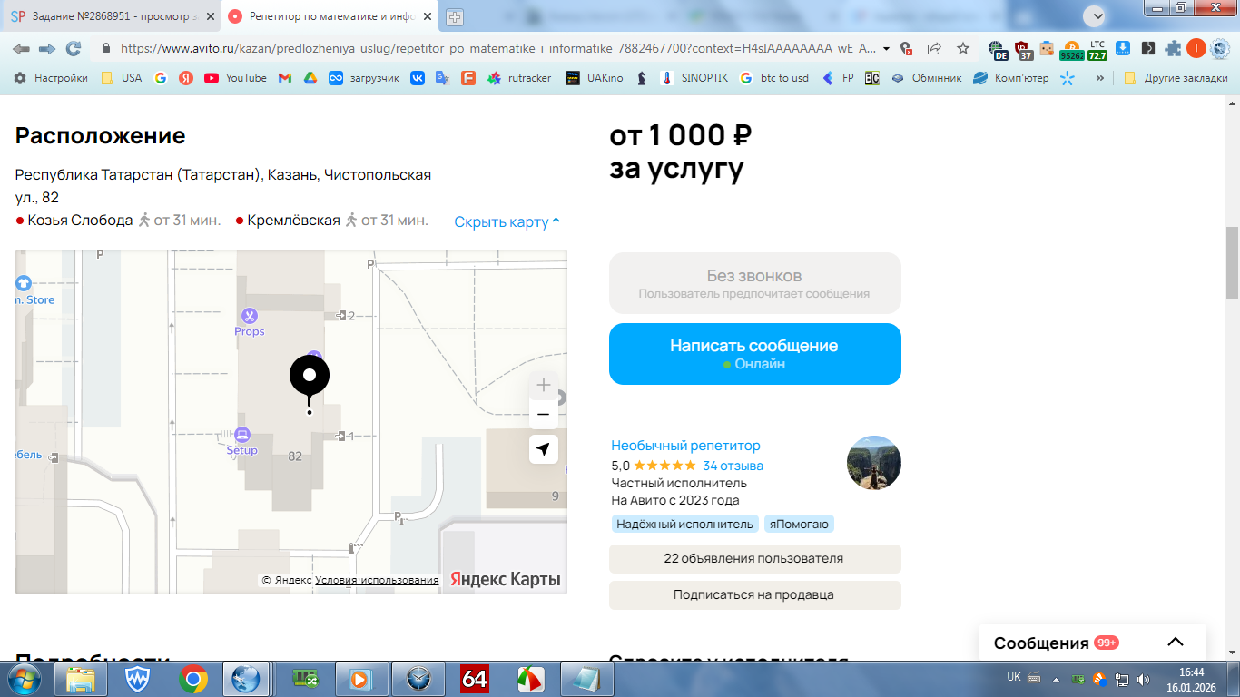Open the UAKino bookmark
The width and height of the screenshot is (1240, 697).
[x=595, y=78]
